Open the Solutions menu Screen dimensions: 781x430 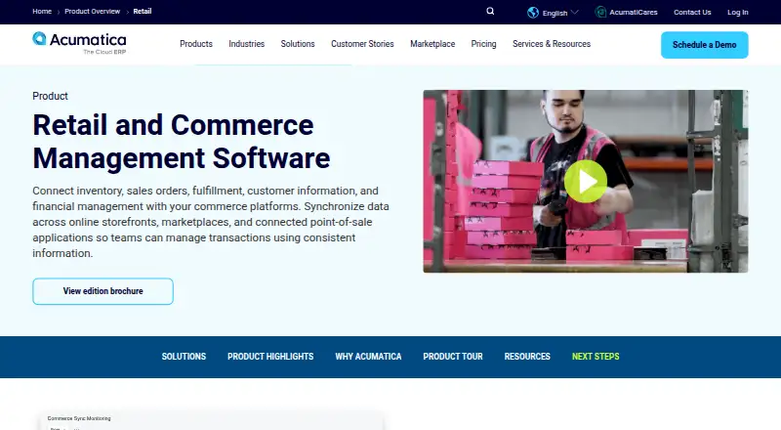tap(298, 44)
